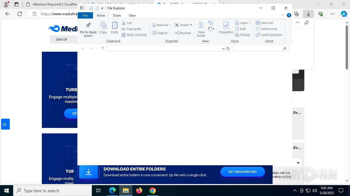This screenshot has width=350, height=196.
Task: Switch to the Home ribbon tab
Action: 101,16
